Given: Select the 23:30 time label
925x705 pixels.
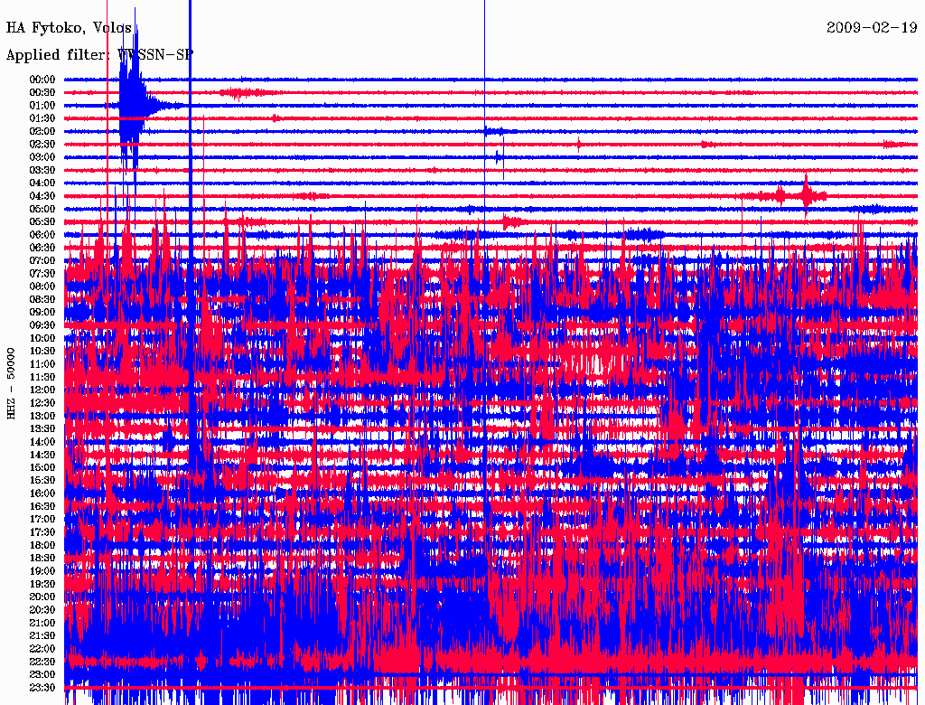Looking at the screenshot, I should [x=42, y=687].
